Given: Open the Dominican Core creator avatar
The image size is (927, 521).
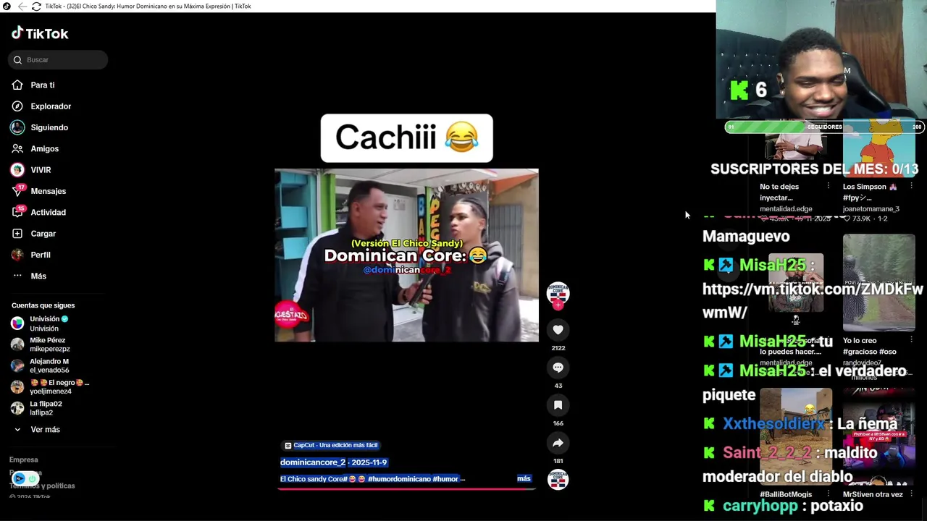Looking at the screenshot, I should pos(558,292).
